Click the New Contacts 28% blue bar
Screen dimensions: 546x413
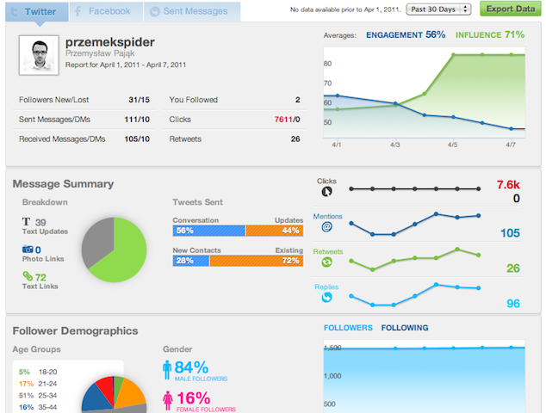pyautogui.click(x=191, y=261)
